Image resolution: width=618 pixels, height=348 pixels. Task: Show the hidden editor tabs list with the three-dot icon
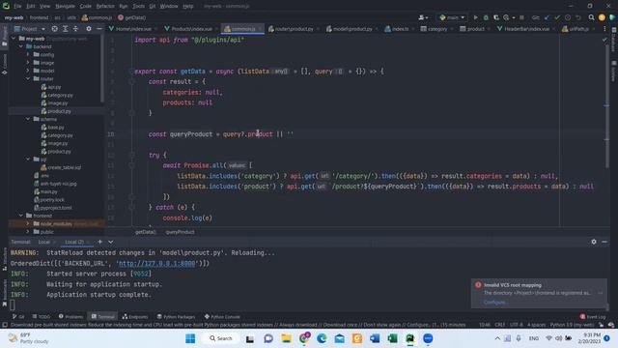coord(604,29)
